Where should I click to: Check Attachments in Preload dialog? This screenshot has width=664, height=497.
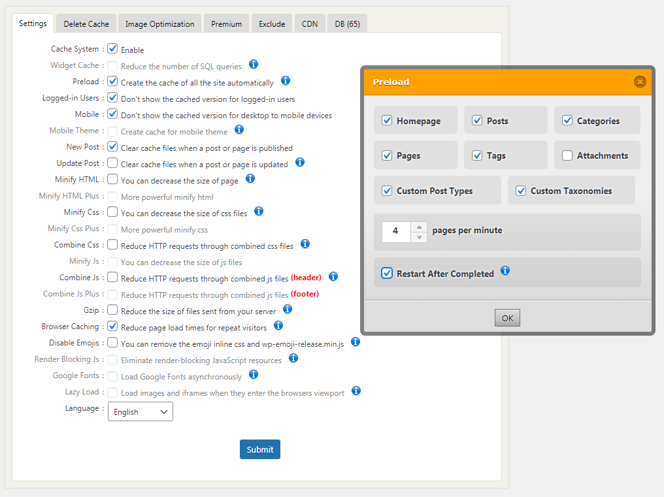[567, 155]
